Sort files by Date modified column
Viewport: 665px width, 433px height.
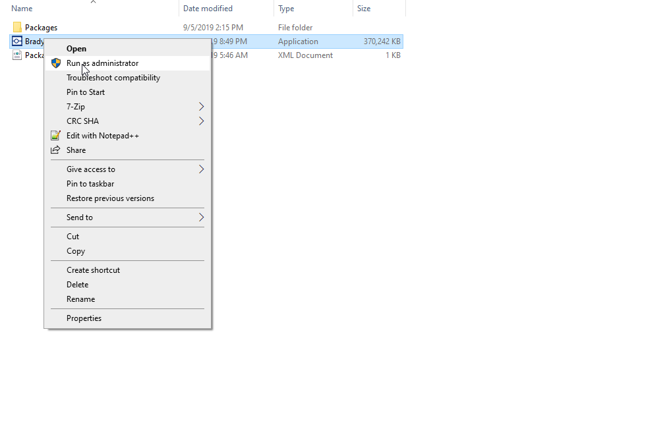(x=208, y=9)
